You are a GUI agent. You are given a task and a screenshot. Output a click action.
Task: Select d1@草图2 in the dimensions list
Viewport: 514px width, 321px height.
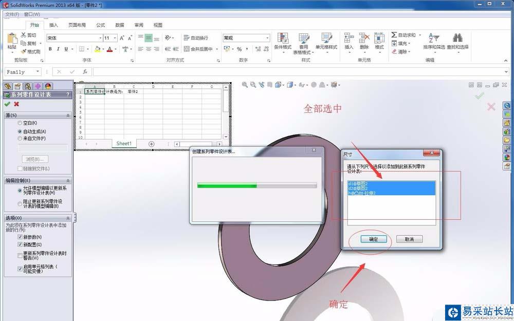click(392, 184)
